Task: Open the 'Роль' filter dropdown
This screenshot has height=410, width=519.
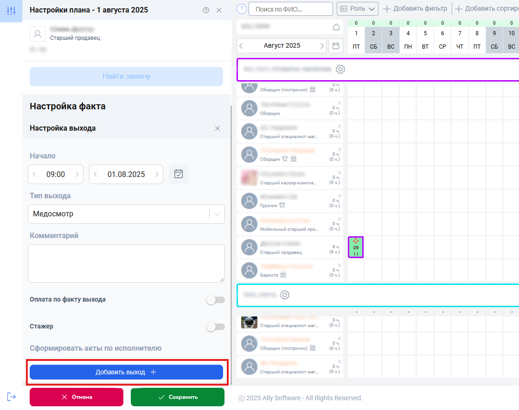Action: tap(358, 9)
